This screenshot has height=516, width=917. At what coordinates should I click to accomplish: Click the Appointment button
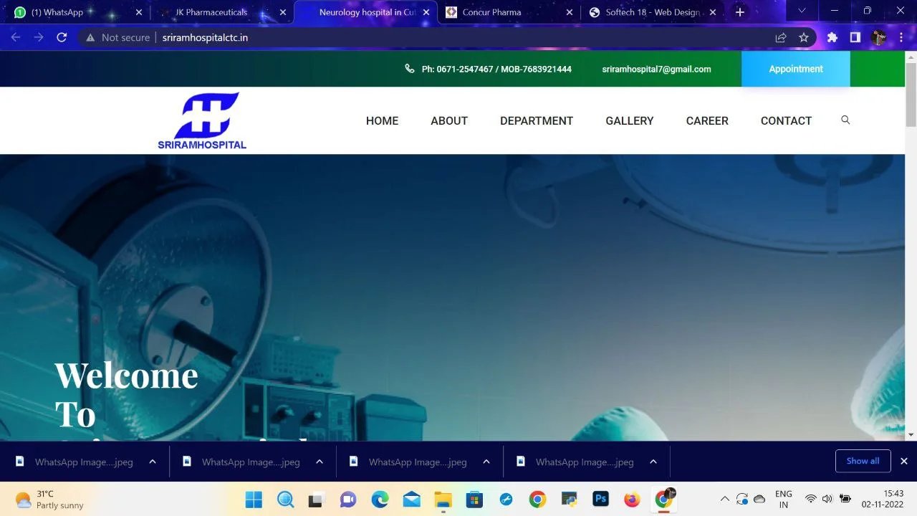click(795, 69)
